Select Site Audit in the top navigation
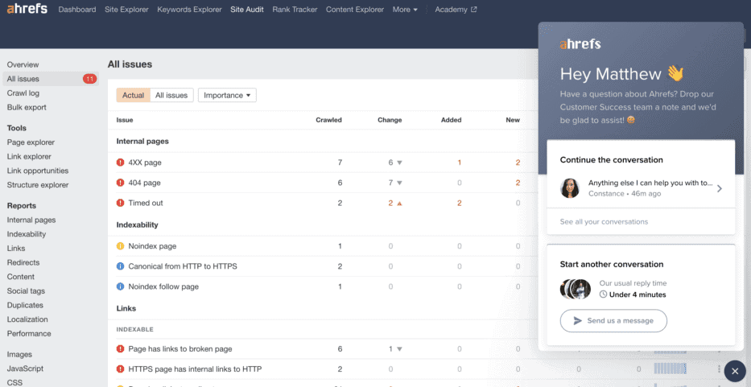The width and height of the screenshot is (751, 387). (x=247, y=10)
